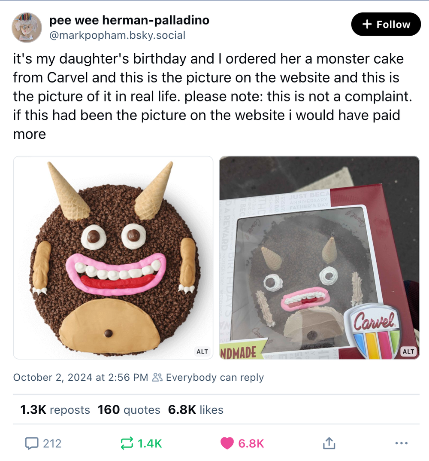429x461 pixels.
Task: View the 6.8K likes list
Action: pos(196,410)
